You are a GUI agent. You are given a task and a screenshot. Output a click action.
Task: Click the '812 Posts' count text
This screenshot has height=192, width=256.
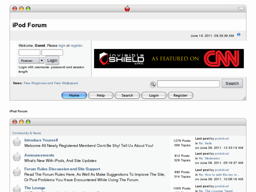182,156
